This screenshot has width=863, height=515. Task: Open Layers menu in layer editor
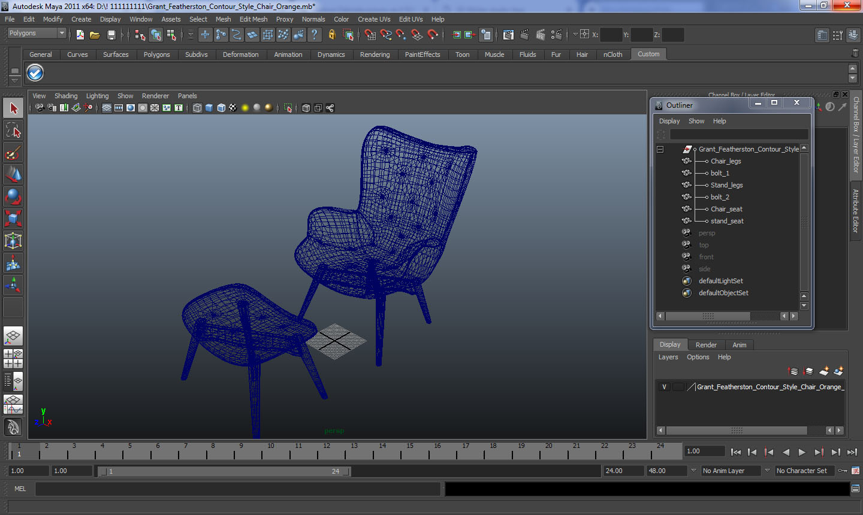coord(668,357)
